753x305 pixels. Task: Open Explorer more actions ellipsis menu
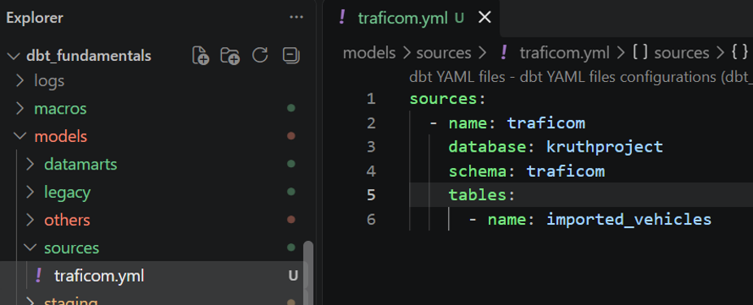pyautogui.click(x=296, y=18)
